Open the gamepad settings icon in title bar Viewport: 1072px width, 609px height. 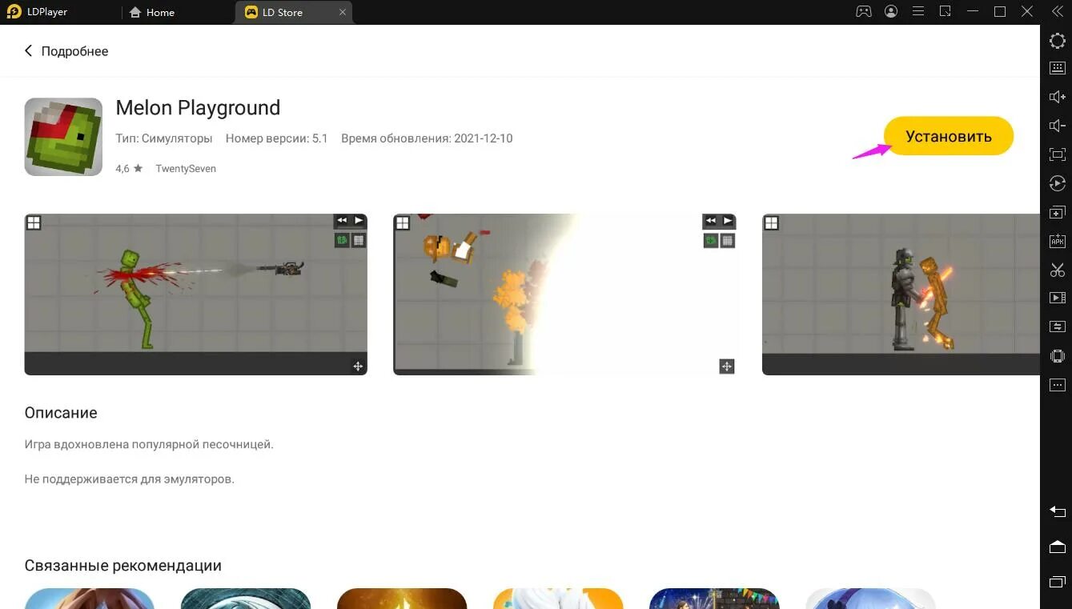864,12
